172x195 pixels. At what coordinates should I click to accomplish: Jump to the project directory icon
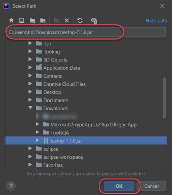32,21
